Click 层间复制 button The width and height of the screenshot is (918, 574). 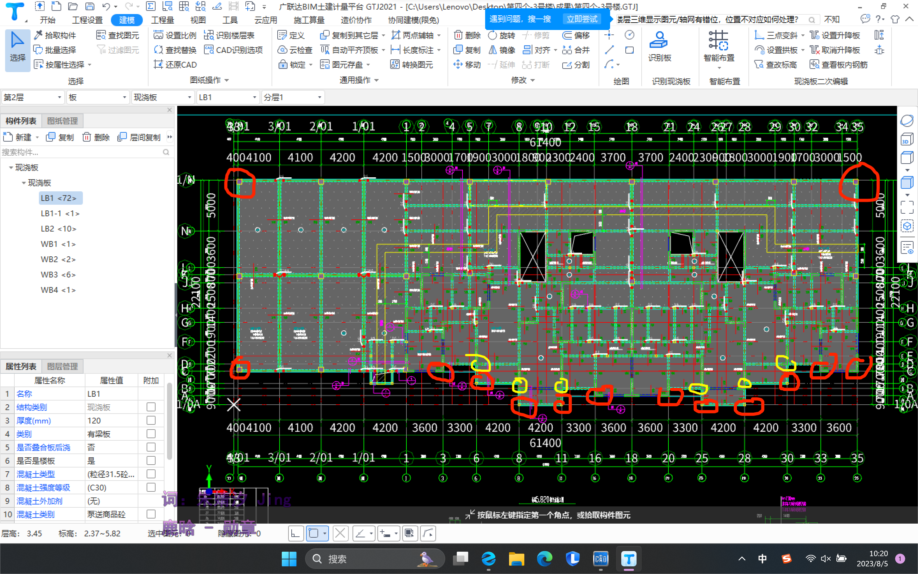(x=139, y=137)
